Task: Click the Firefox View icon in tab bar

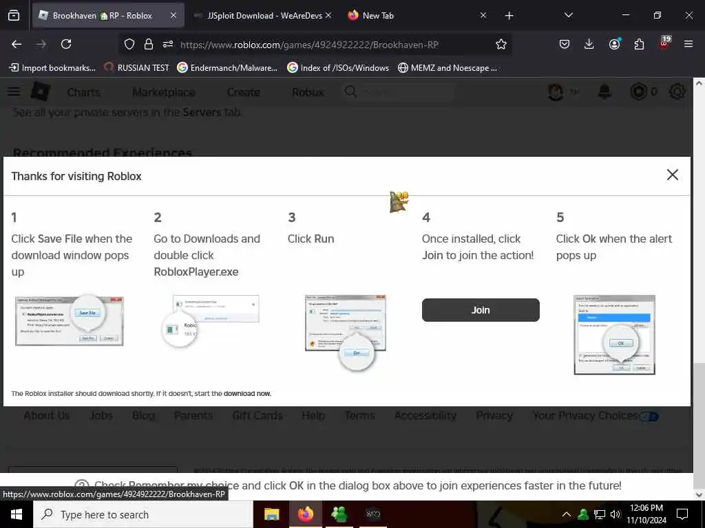Action: tap(14, 16)
